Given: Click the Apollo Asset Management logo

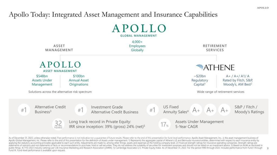Looking at the screenshot, I should pyautogui.click(x=60, y=66).
